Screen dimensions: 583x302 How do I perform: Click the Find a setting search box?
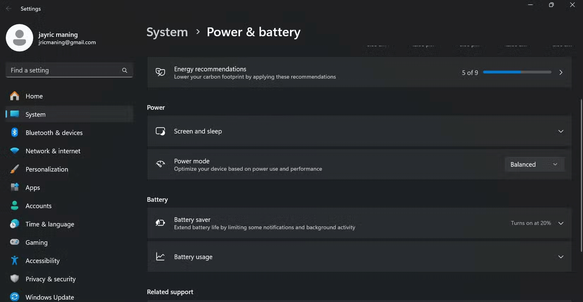click(x=64, y=70)
